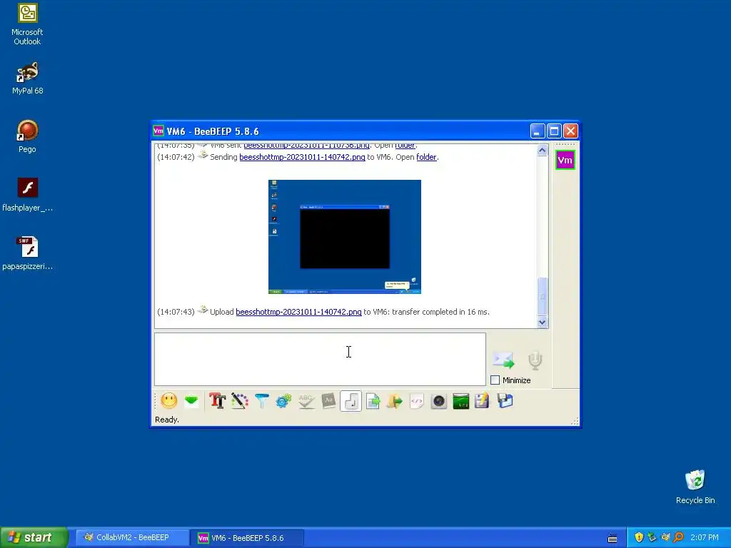Image resolution: width=731 pixels, height=548 pixels.
Task: Click the Aa dictionary book icon
Action: (x=328, y=401)
